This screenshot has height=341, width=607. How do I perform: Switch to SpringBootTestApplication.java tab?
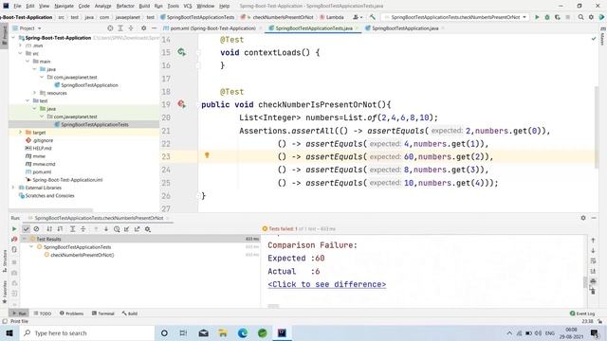pyautogui.click(x=405, y=28)
